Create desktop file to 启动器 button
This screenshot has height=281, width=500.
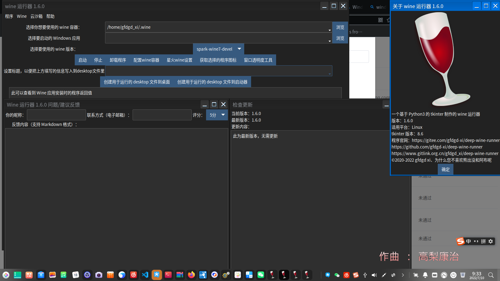[212, 82]
